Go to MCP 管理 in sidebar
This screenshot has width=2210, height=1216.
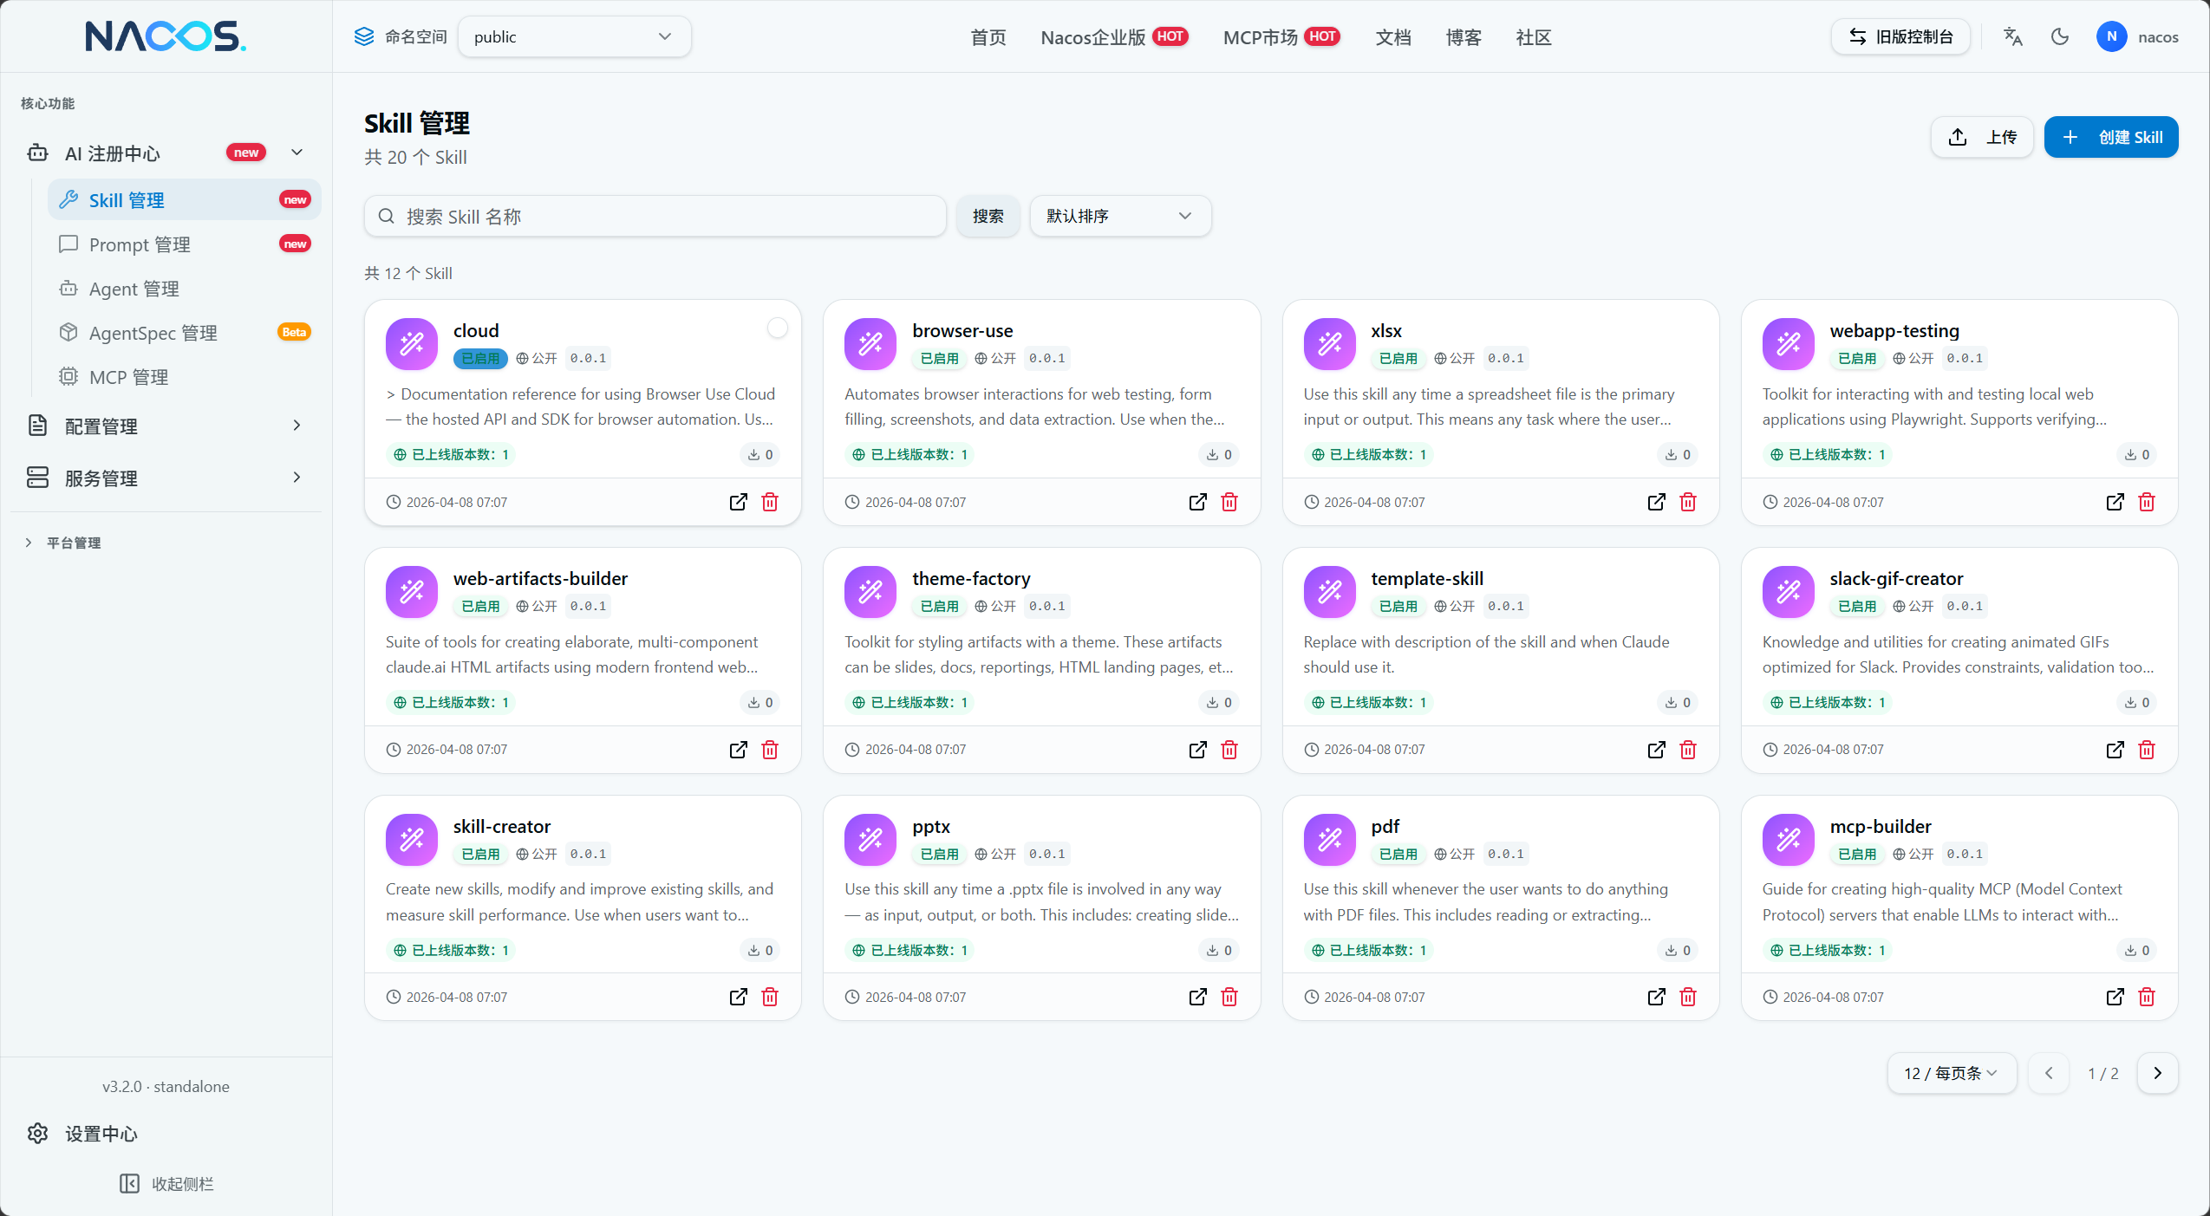coord(184,377)
